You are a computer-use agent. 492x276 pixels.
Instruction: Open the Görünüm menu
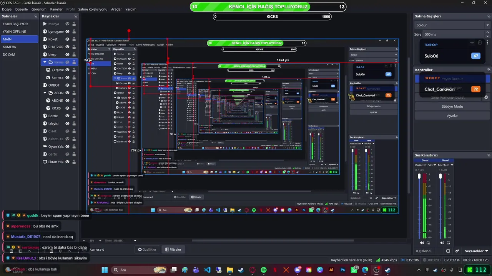[39, 9]
